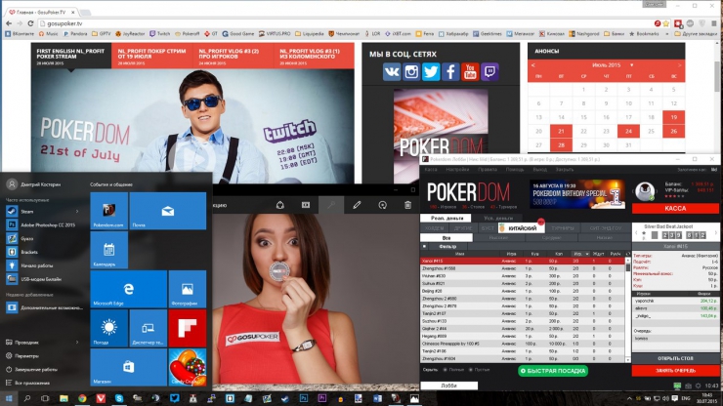Click Search icon on taskbar
This screenshot has width=723, height=406.
click(27, 398)
